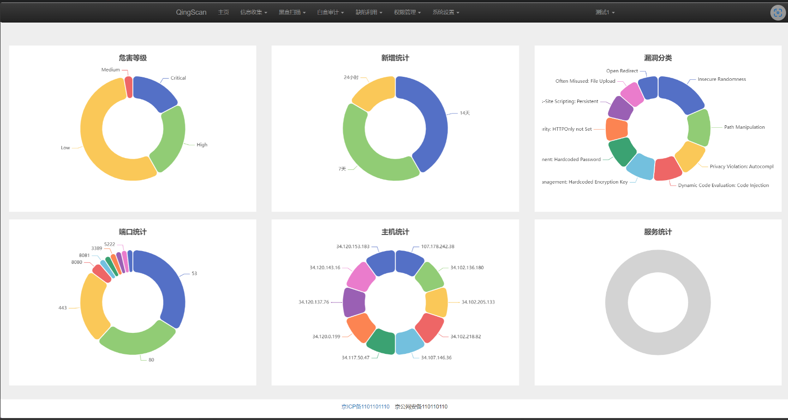788x420 pixels.
Task: Open the 权限管理 dropdown
Action: (407, 12)
